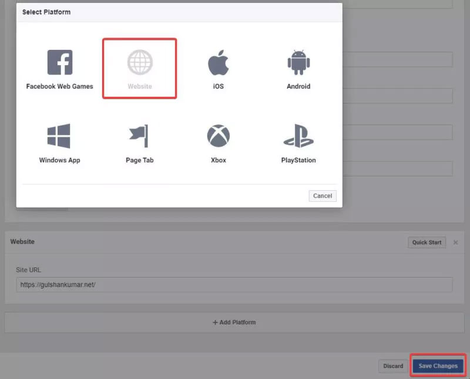The height and width of the screenshot is (379, 470).
Task: Pick the Android robot icon
Action: [298, 62]
